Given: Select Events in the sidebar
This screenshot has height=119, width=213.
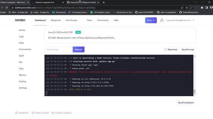Looking at the screenshot, I should coord(22,30).
